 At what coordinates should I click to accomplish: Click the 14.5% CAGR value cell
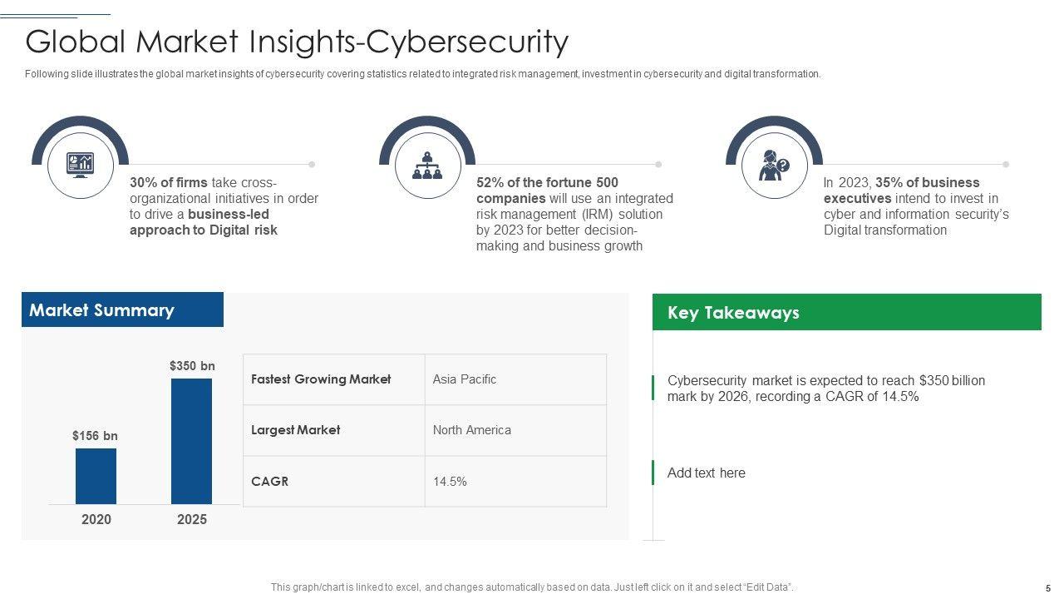tap(515, 481)
